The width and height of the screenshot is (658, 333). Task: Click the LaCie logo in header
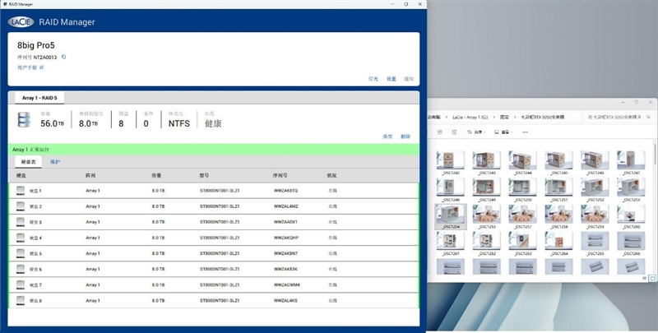point(21,22)
